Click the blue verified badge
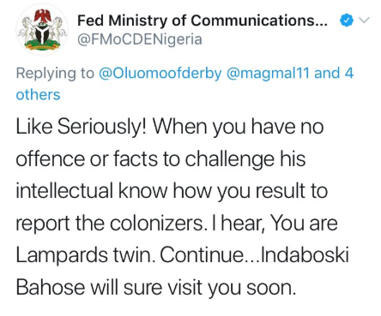 [x=347, y=21]
